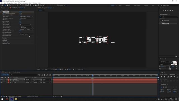Open the Flip Order dropdown
Viewport: 179px width, 101px height.
tap(27, 28)
